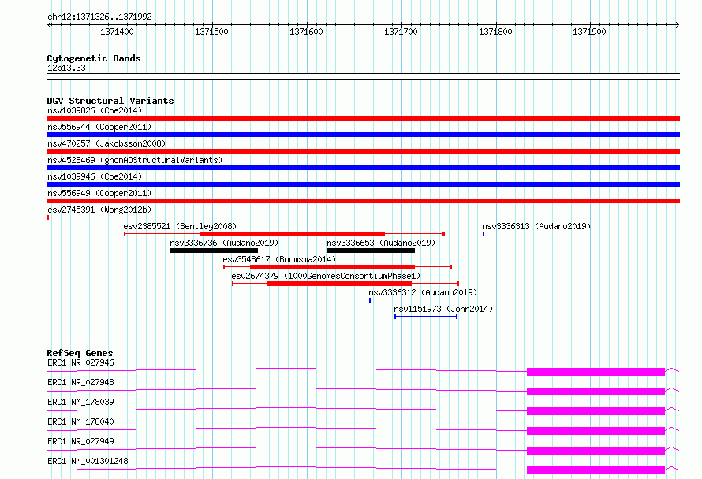
Task: Open transcript label ERC1|NR_027948
Action: (x=80, y=382)
